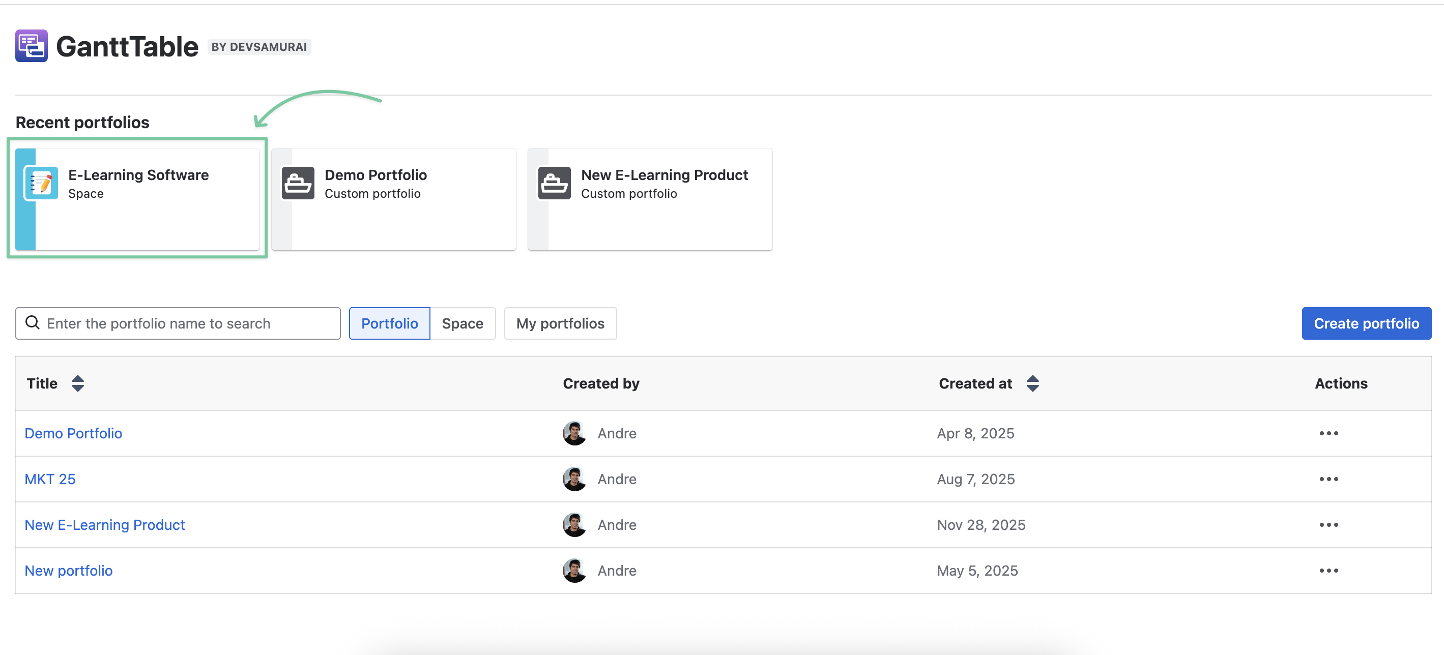This screenshot has width=1444, height=655.
Task: Open the New E-Learning Product link
Action: (105, 525)
